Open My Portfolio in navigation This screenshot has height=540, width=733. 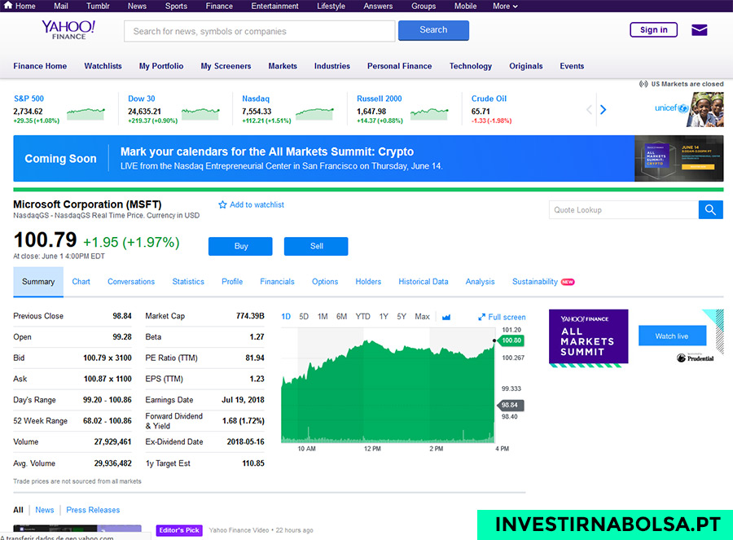[161, 66]
